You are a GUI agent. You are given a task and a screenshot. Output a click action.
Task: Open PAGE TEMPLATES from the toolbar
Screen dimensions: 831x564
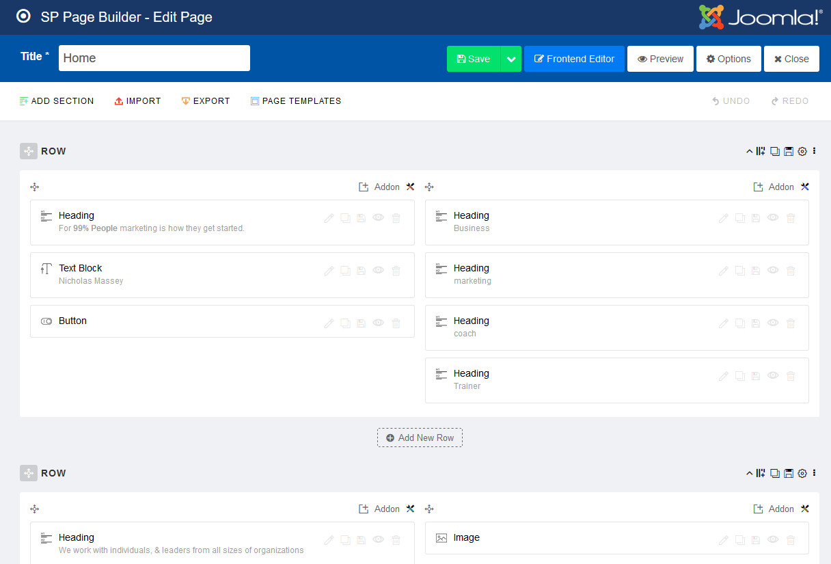[295, 100]
